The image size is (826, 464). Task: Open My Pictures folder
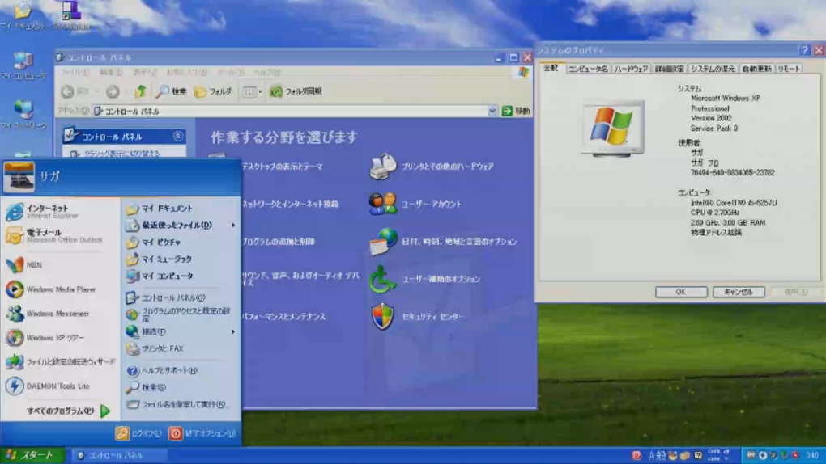154,242
